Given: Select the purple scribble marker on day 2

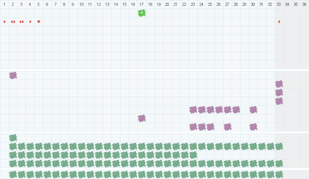Looking at the screenshot, I should 13,75.
